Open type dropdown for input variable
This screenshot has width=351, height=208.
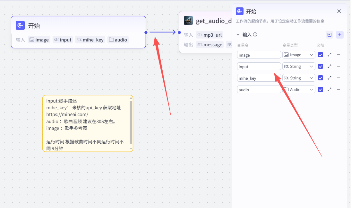pyautogui.click(x=299, y=66)
